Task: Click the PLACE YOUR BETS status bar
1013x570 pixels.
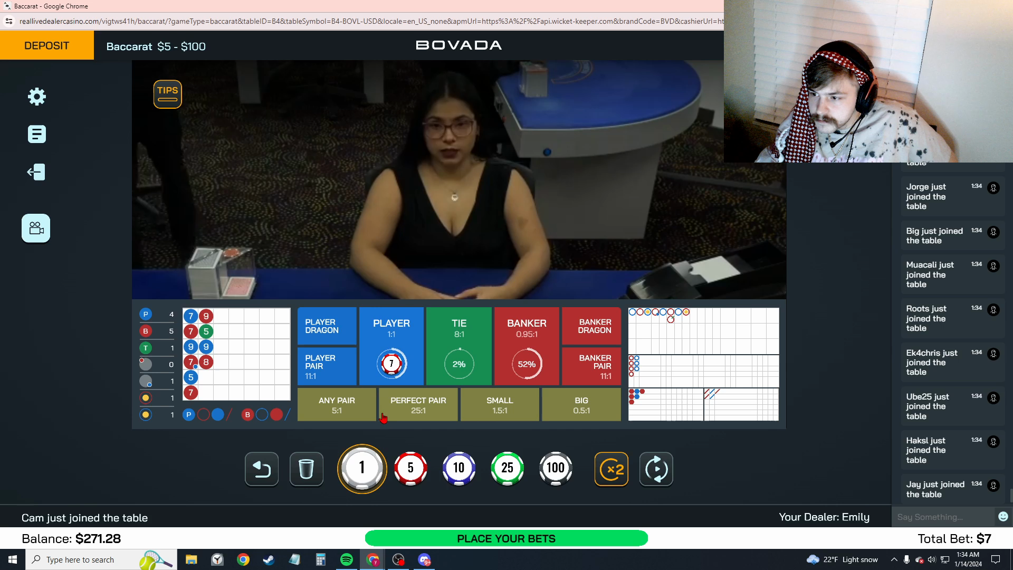Action: [x=506, y=538]
